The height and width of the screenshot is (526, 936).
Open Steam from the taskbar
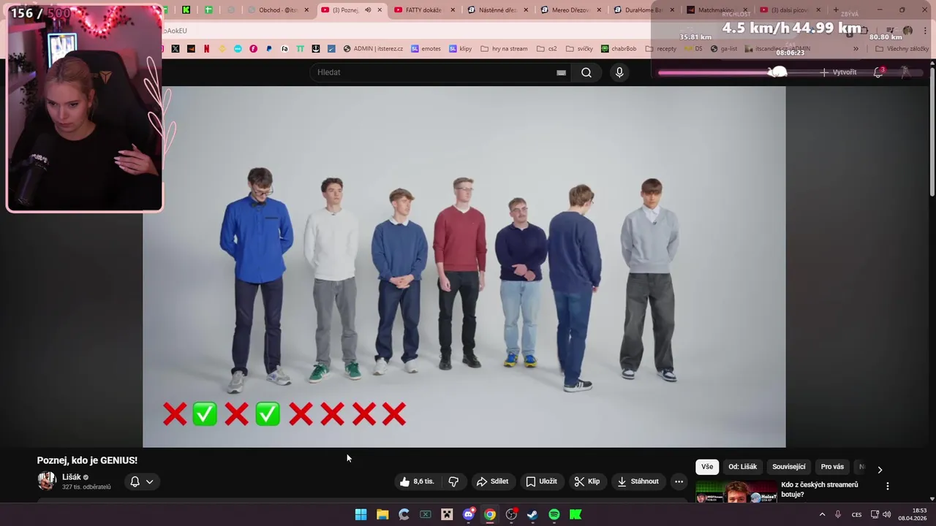pos(532,514)
